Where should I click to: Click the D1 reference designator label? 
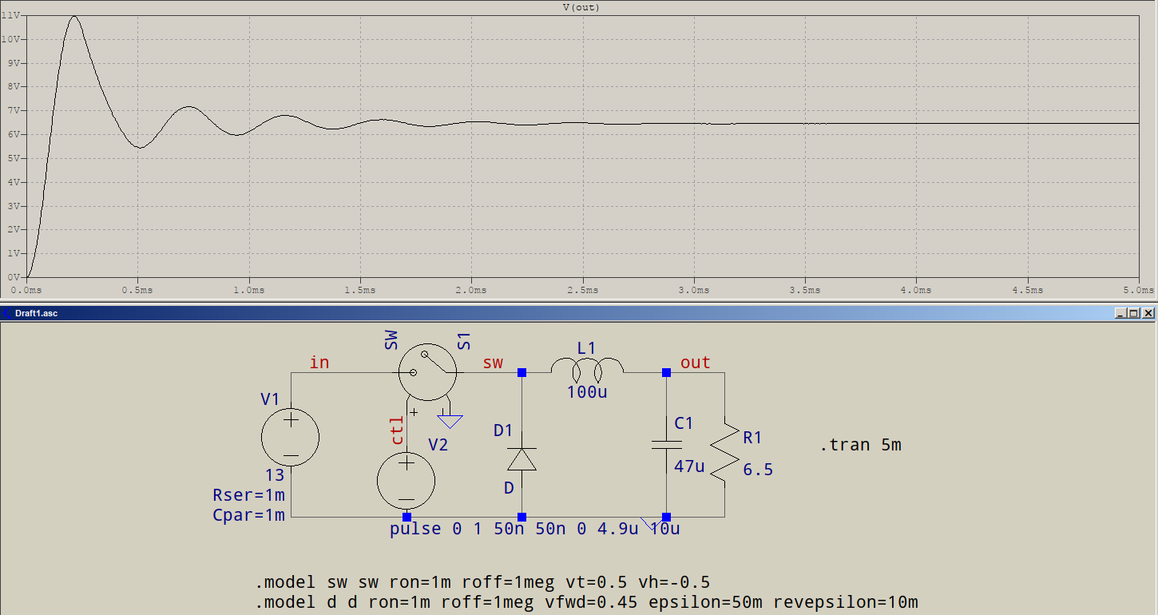[x=503, y=430]
